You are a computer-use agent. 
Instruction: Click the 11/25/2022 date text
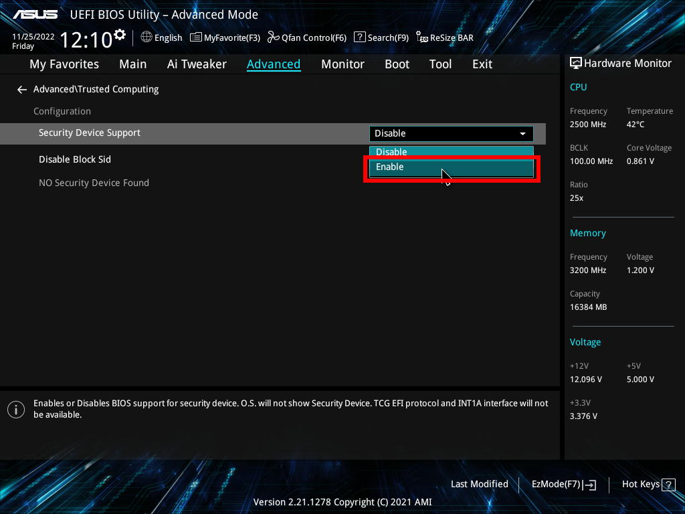point(33,37)
